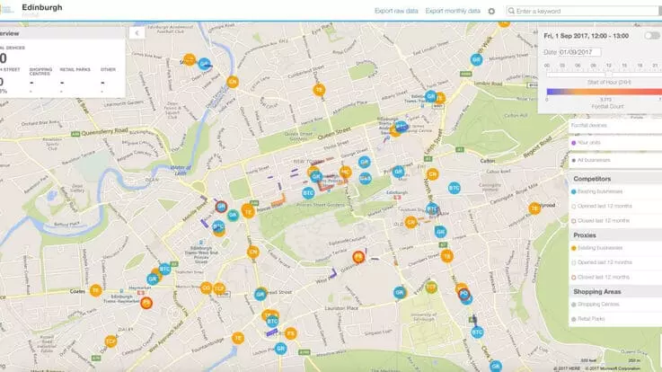Toggle the switch beside the date heading
The image size is (662, 372).
pyautogui.click(x=652, y=36)
